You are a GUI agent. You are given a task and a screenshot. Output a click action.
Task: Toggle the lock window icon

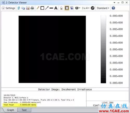coord(61,8)
